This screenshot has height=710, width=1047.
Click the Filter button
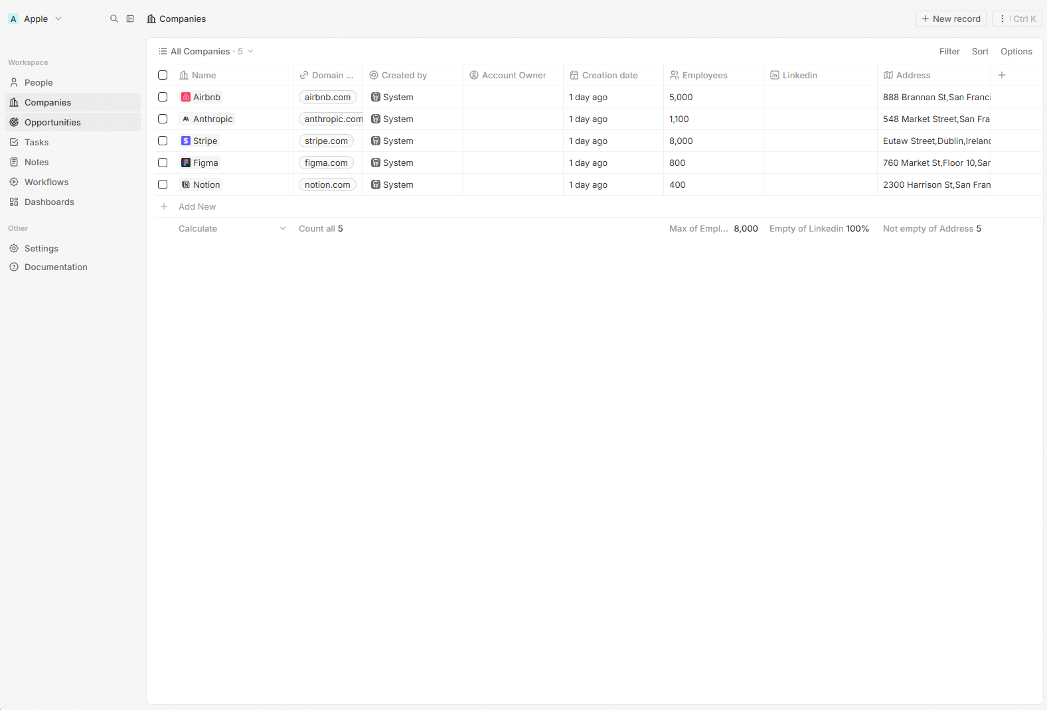pyautogui.click(x=949, y=51)
